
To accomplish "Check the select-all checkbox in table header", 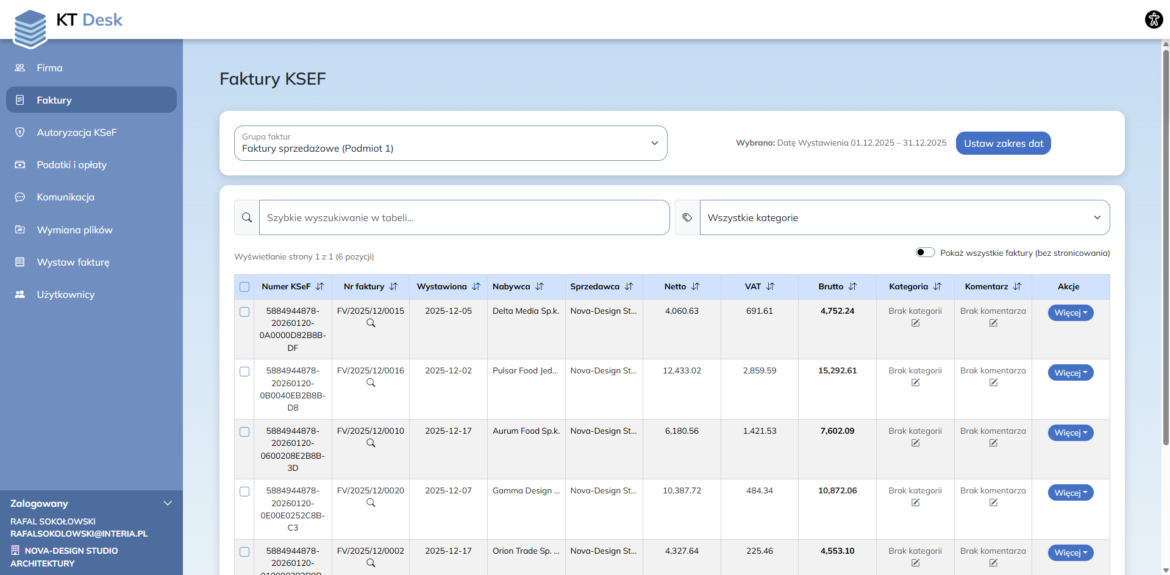I will tap(244, 287).
